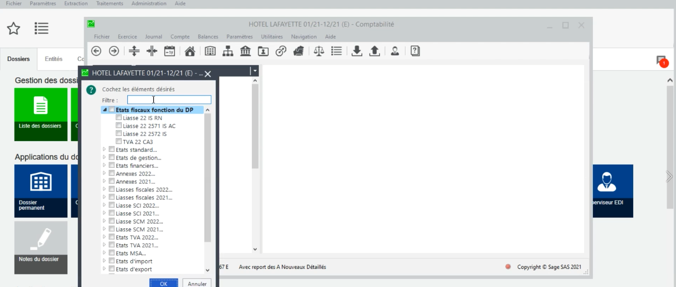The height and width of the screenshot is (287, 676).
Task: Click the person silhouette toolbar icon
Action: tap(395, 51)
